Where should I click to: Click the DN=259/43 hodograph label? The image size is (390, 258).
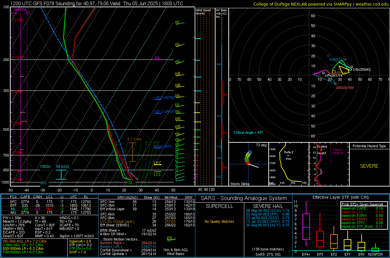pos(362,70)
